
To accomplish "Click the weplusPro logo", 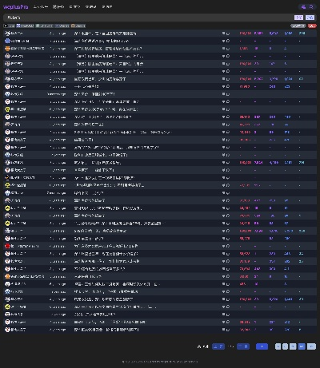I will point(16,7).
